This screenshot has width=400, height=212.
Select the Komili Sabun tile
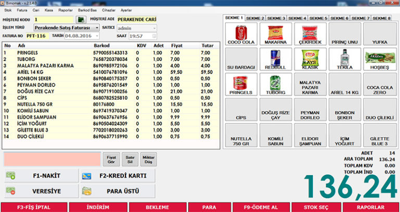[x=276, y=135]
